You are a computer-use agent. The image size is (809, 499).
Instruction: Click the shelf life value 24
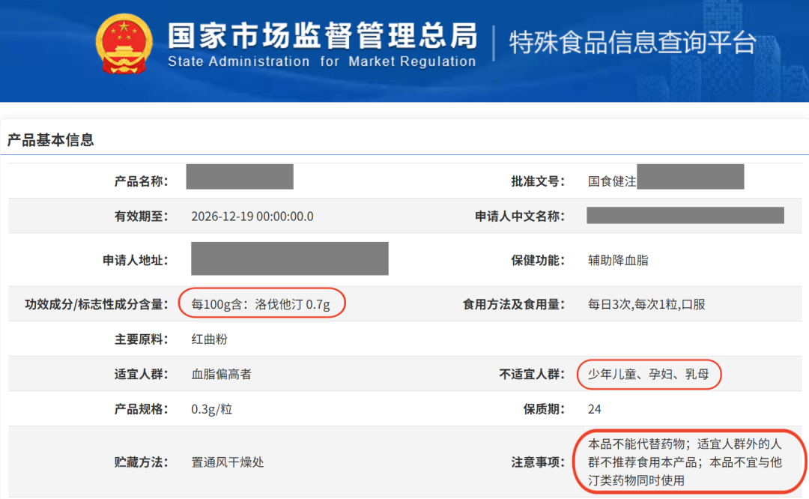594,409
